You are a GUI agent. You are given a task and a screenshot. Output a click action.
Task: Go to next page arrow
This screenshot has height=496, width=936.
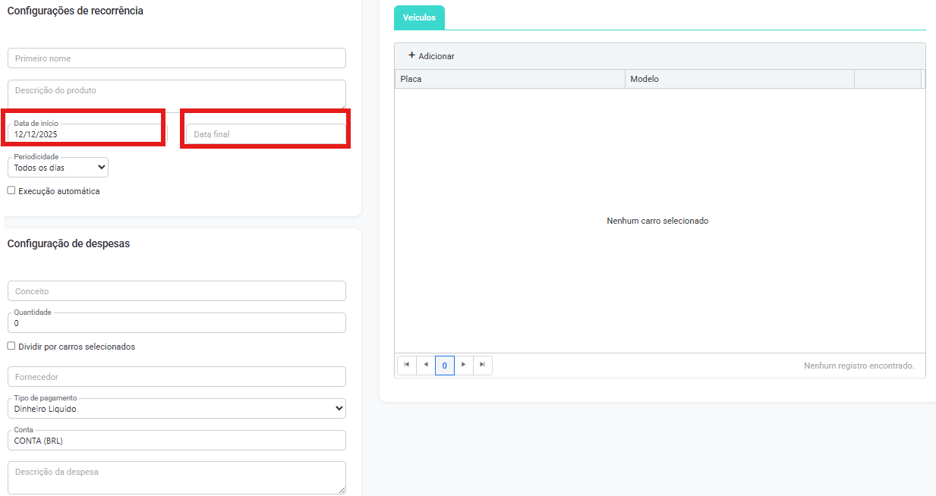tap(464, 365)
